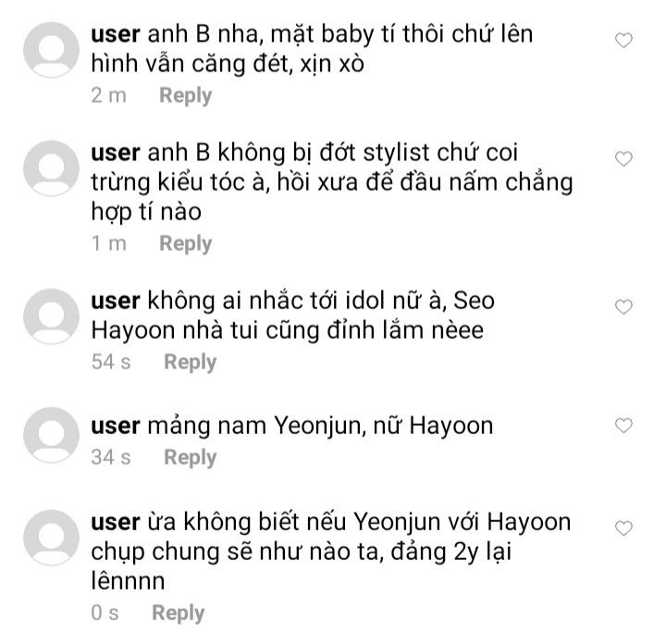
Task: Open avatar of the 'đảng 2y lại lênnnn' commenter
Action: coord(52,538)
